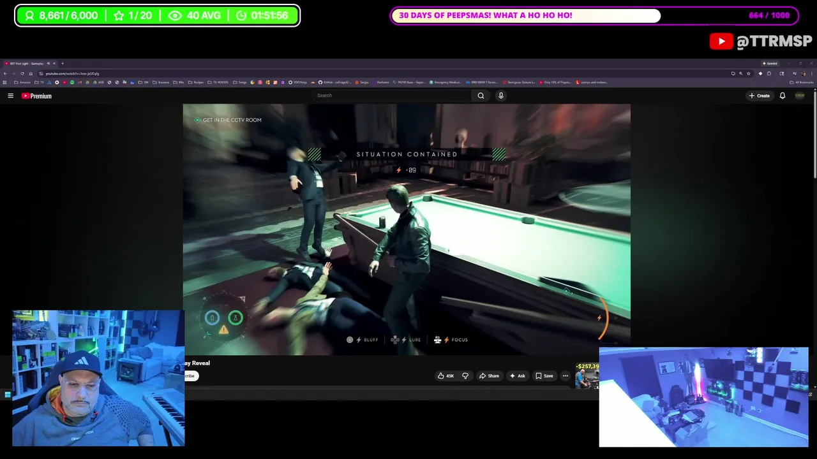
Task: Bookmark the page with the star icon
Action: click(749, 73)
